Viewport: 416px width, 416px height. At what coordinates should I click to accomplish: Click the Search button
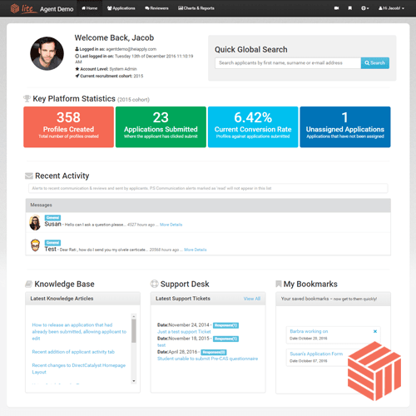pyautogui.click(x=375, y=63)
